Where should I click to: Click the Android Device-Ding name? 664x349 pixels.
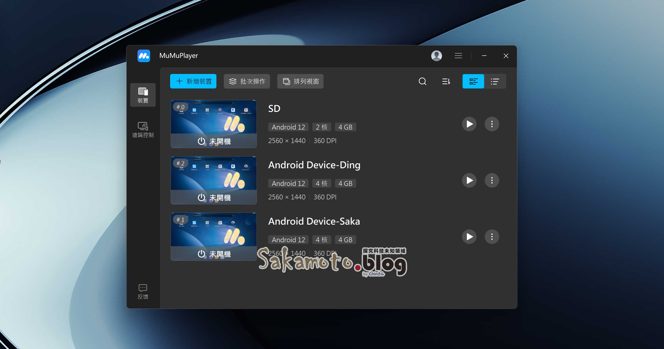click(x=314, y=165)
